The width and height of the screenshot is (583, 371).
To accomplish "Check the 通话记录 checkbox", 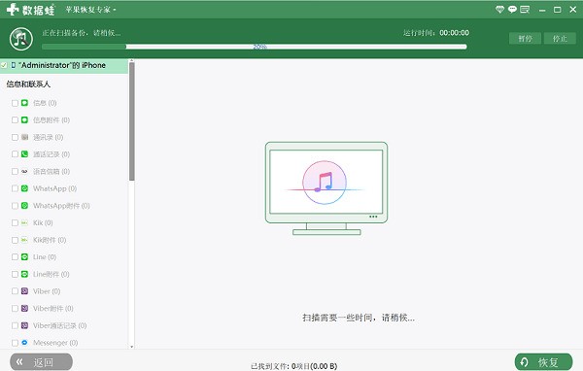I will (x=15, y=154).
